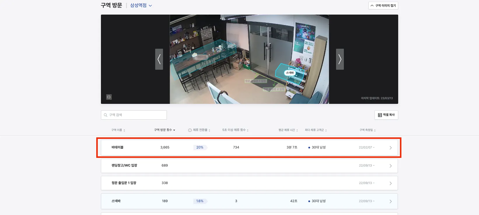Show the next zone camera image

coord(340,59)
